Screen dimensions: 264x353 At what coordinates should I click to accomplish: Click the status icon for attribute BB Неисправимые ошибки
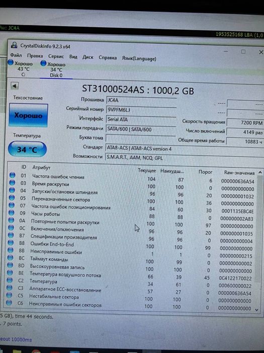pyautogui.click(x=10, y=250)
